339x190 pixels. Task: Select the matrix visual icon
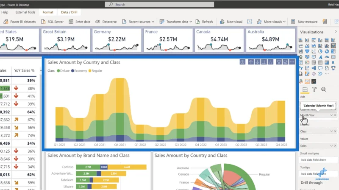327,62
